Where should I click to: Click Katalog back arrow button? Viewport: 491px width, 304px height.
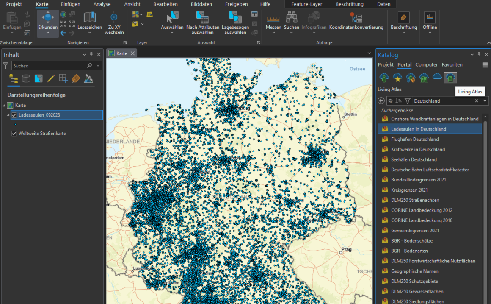click(381, 101)
